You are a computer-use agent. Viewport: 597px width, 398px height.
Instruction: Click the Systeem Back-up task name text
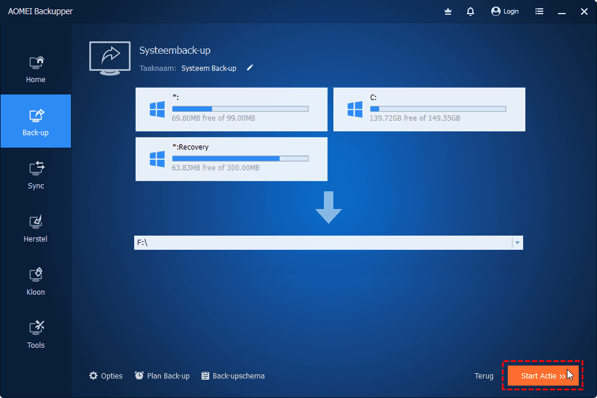coord(209,68)
